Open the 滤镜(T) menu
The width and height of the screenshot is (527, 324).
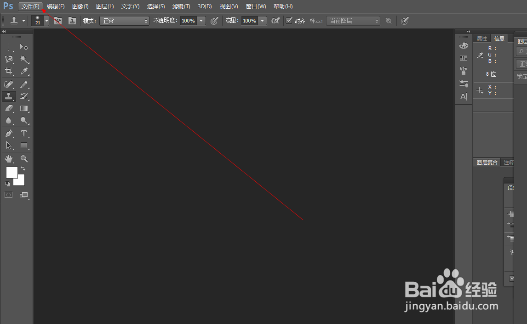click(181, 6)
